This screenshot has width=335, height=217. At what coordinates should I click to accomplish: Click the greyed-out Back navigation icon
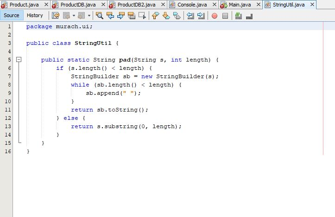click(66, 16)
